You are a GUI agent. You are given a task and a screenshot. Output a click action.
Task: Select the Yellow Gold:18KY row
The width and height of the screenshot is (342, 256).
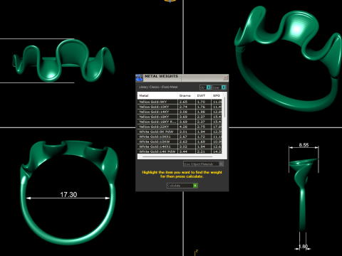pyautogui.click(x=180, y=117)
